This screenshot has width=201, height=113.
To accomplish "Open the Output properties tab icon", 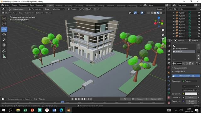I will [x=169, y=55].
